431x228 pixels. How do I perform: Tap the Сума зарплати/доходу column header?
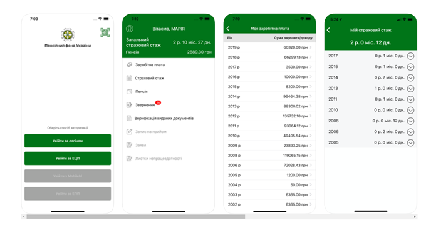coord(293,38)
